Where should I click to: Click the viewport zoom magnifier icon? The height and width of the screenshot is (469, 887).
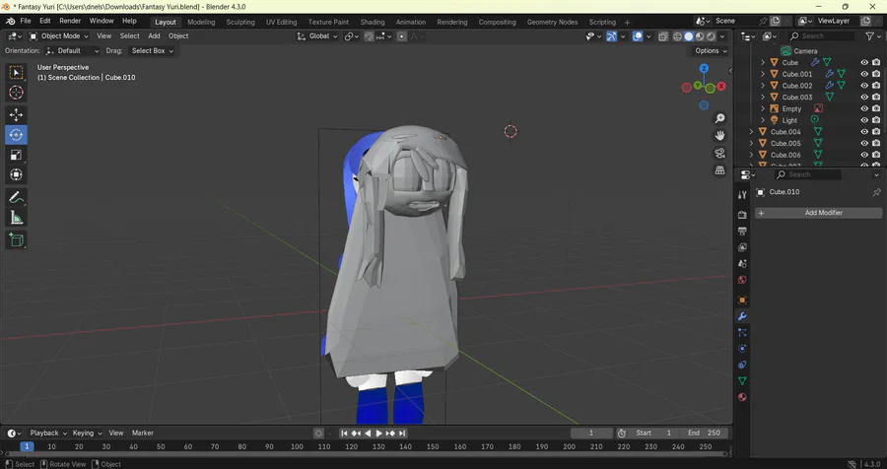pos(719,118)
